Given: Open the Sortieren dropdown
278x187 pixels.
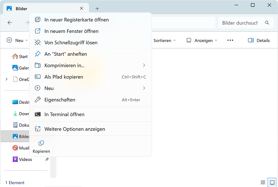Looking at the screenshot, I should click(x=164, y=41).
